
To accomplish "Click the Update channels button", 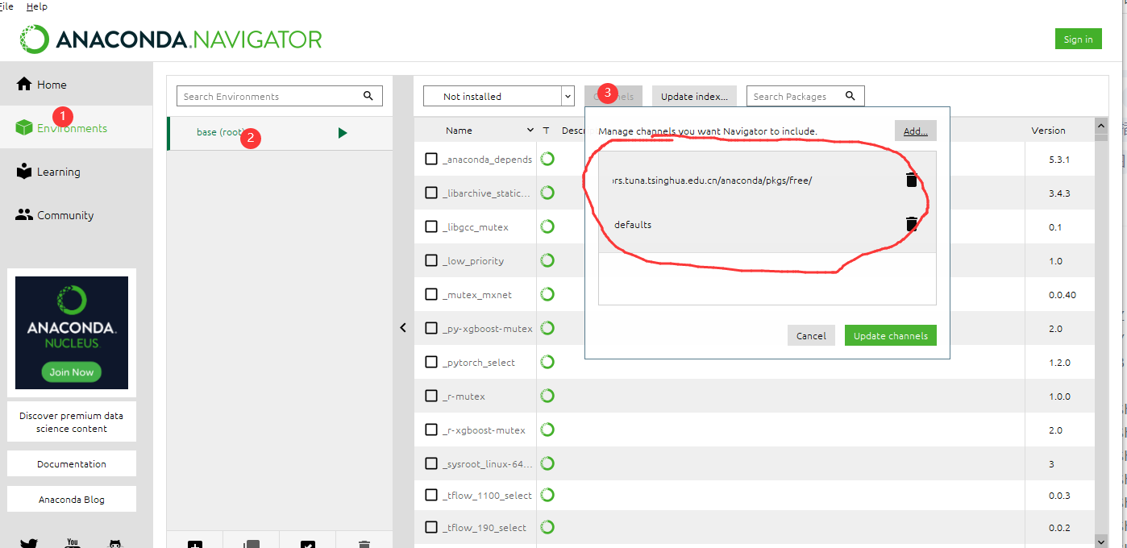I will pos(891,335).
